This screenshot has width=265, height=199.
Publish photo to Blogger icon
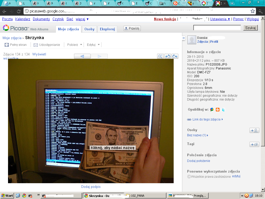click(218, 110)
